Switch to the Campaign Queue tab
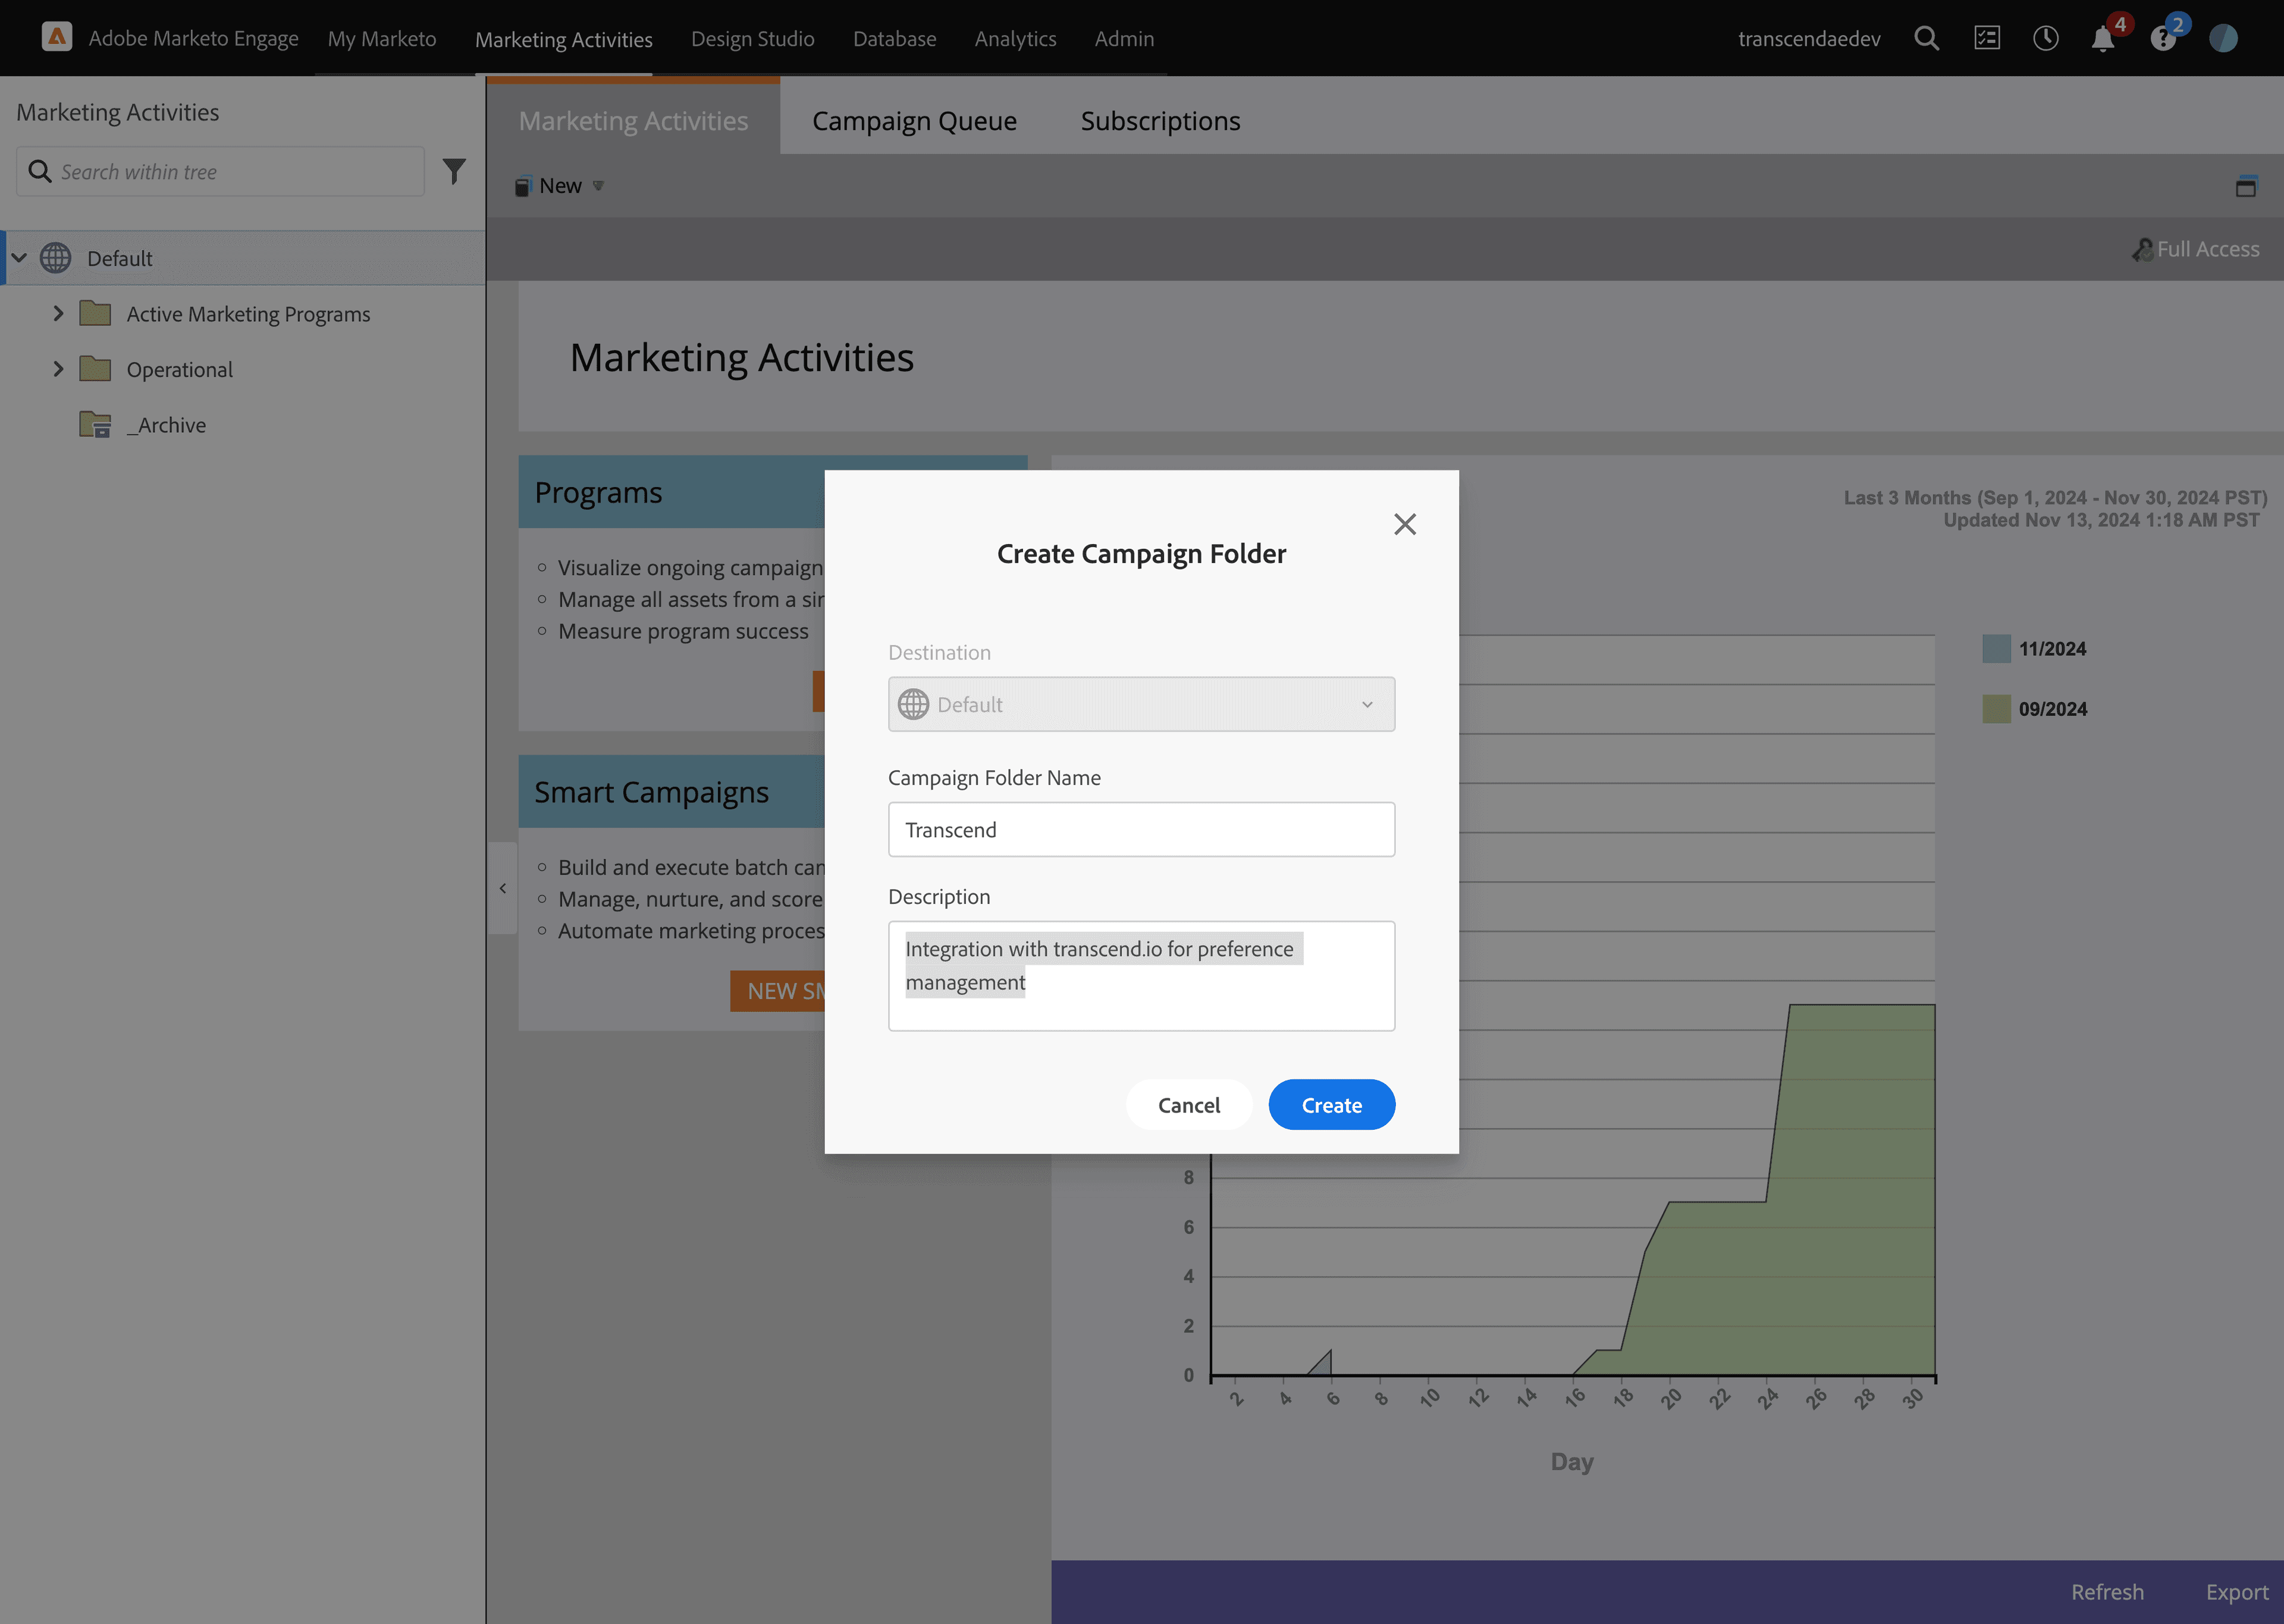2284x1624 pixels. (913, 121)
